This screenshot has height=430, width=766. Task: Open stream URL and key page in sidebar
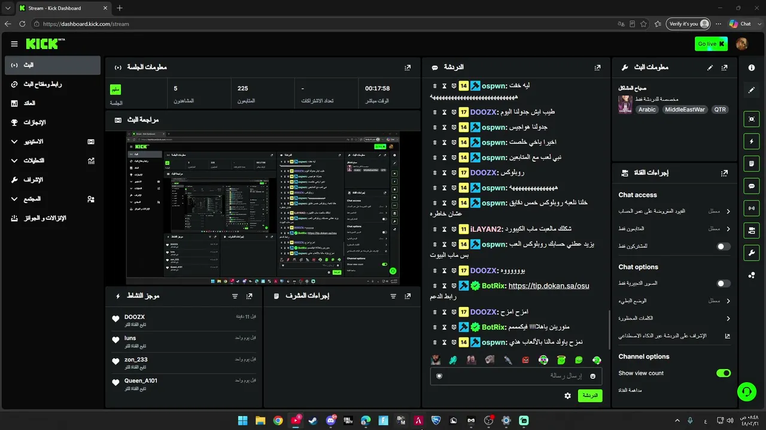pos(53,84)
